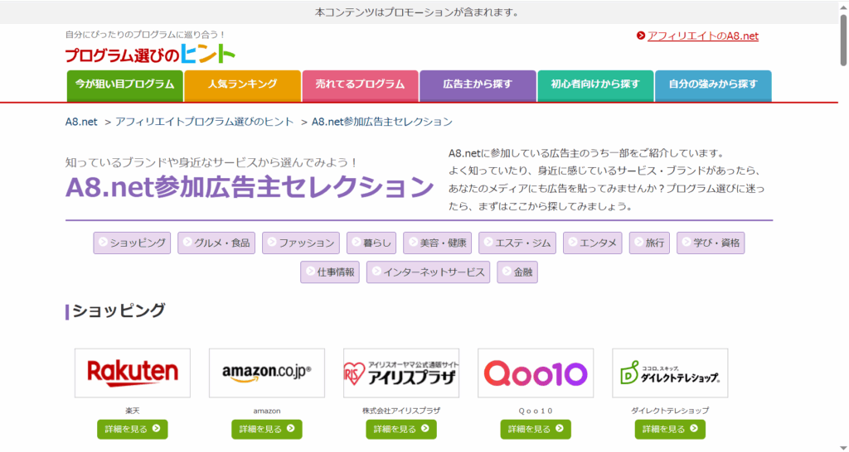Click the A8.net breadcrumb link
Image resolution: width=849 pixels, height=452 pixels.
click(82, 122)
